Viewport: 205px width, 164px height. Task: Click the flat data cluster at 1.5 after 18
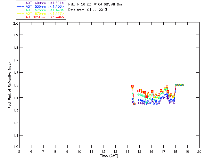(x=179, y=85)
